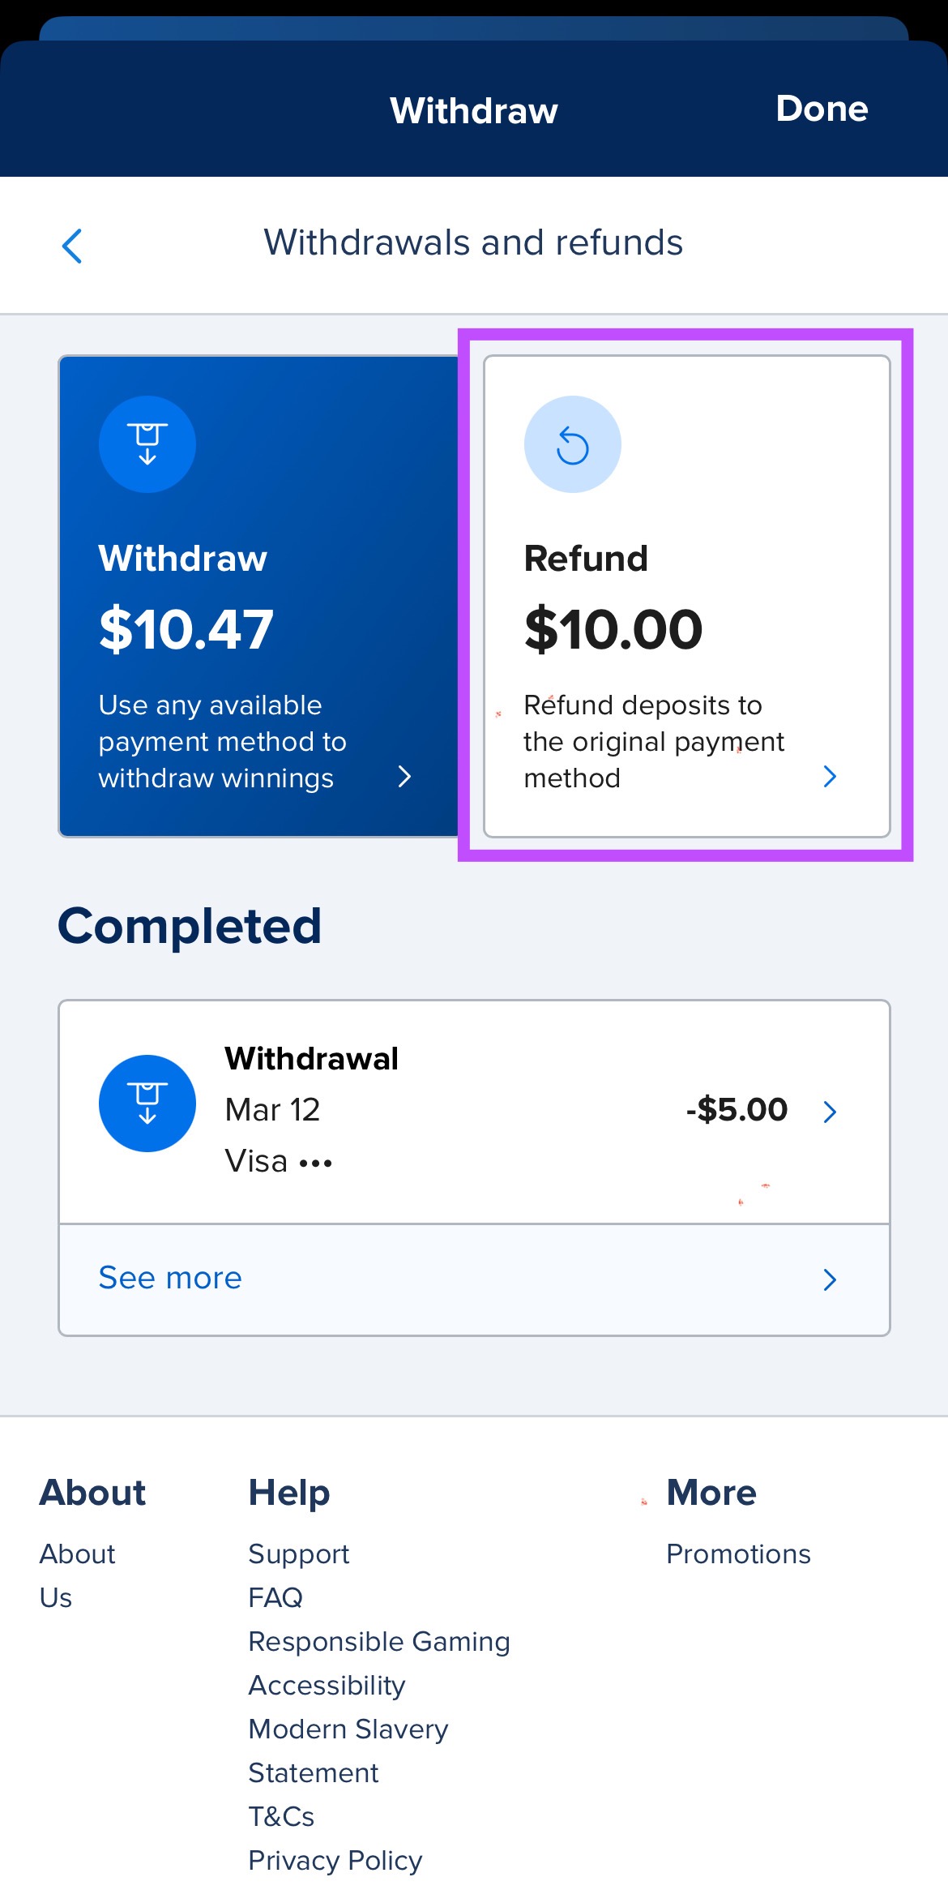This screenshot has width=948, height=1890.
Task: Expand the completed withdrawals list with See more
Action: (169, 1279)
